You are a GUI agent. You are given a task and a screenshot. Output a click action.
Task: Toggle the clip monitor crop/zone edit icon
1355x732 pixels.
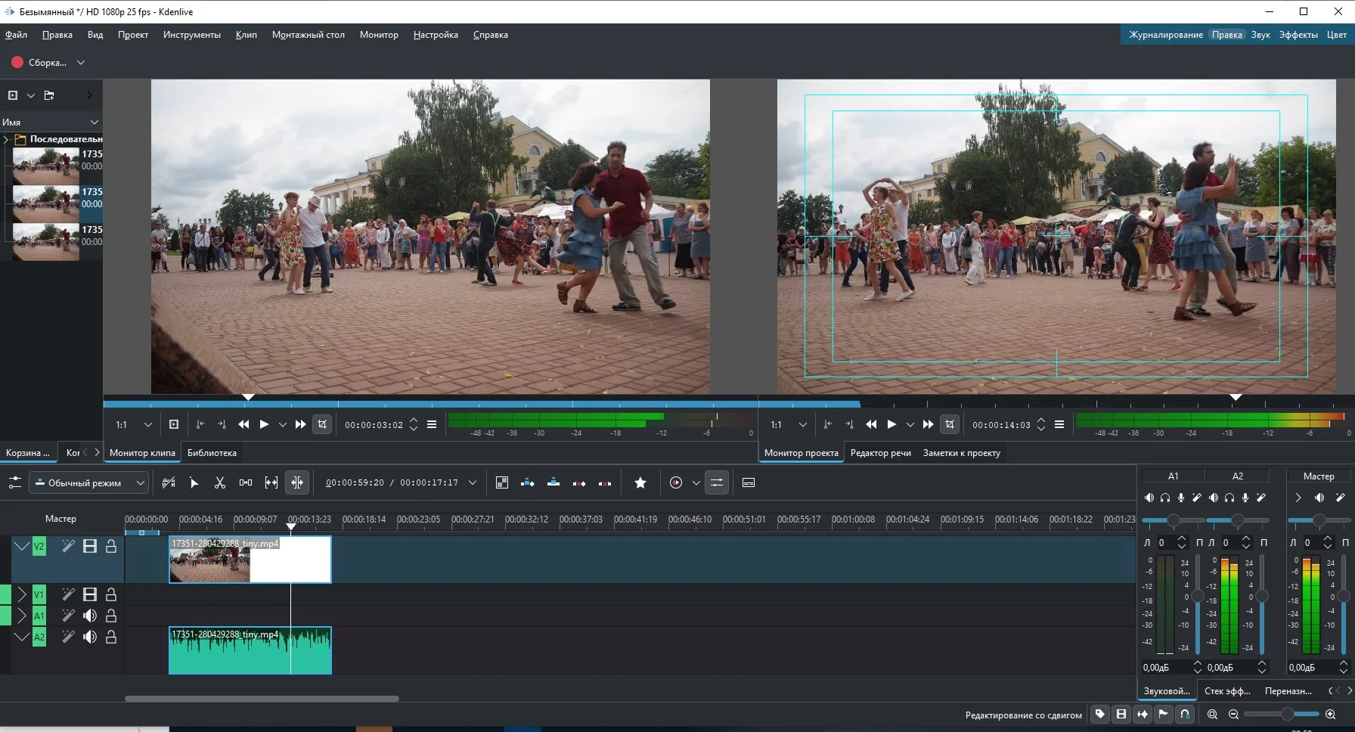pos(322,425)
